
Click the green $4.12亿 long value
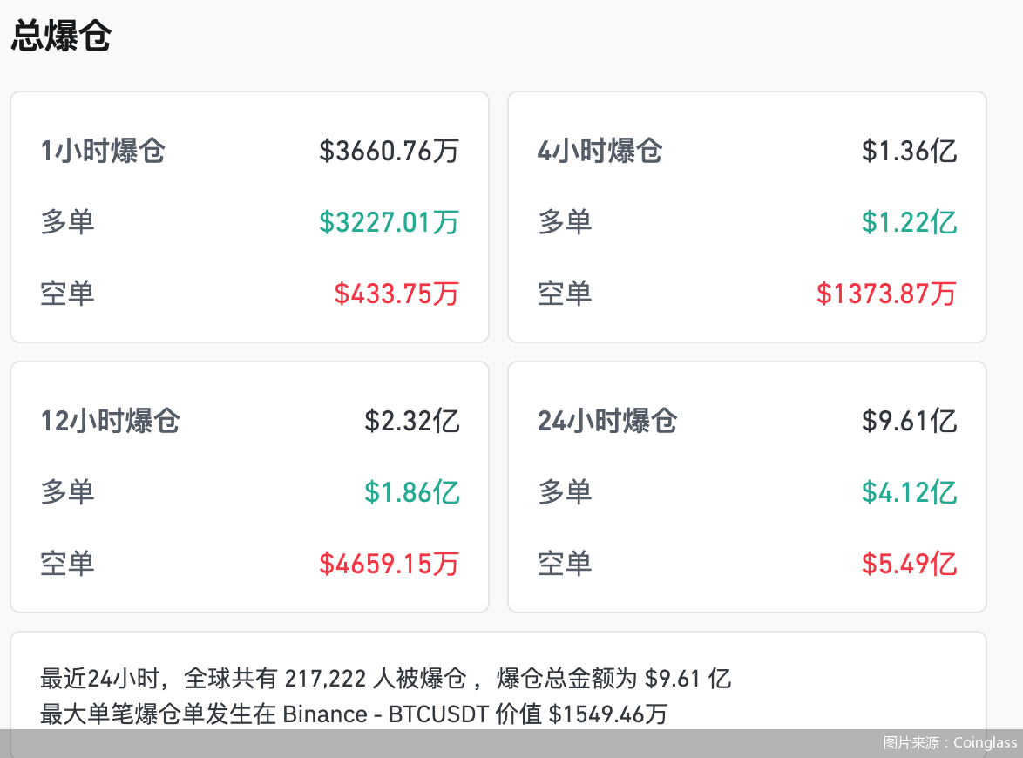(909, 492)
